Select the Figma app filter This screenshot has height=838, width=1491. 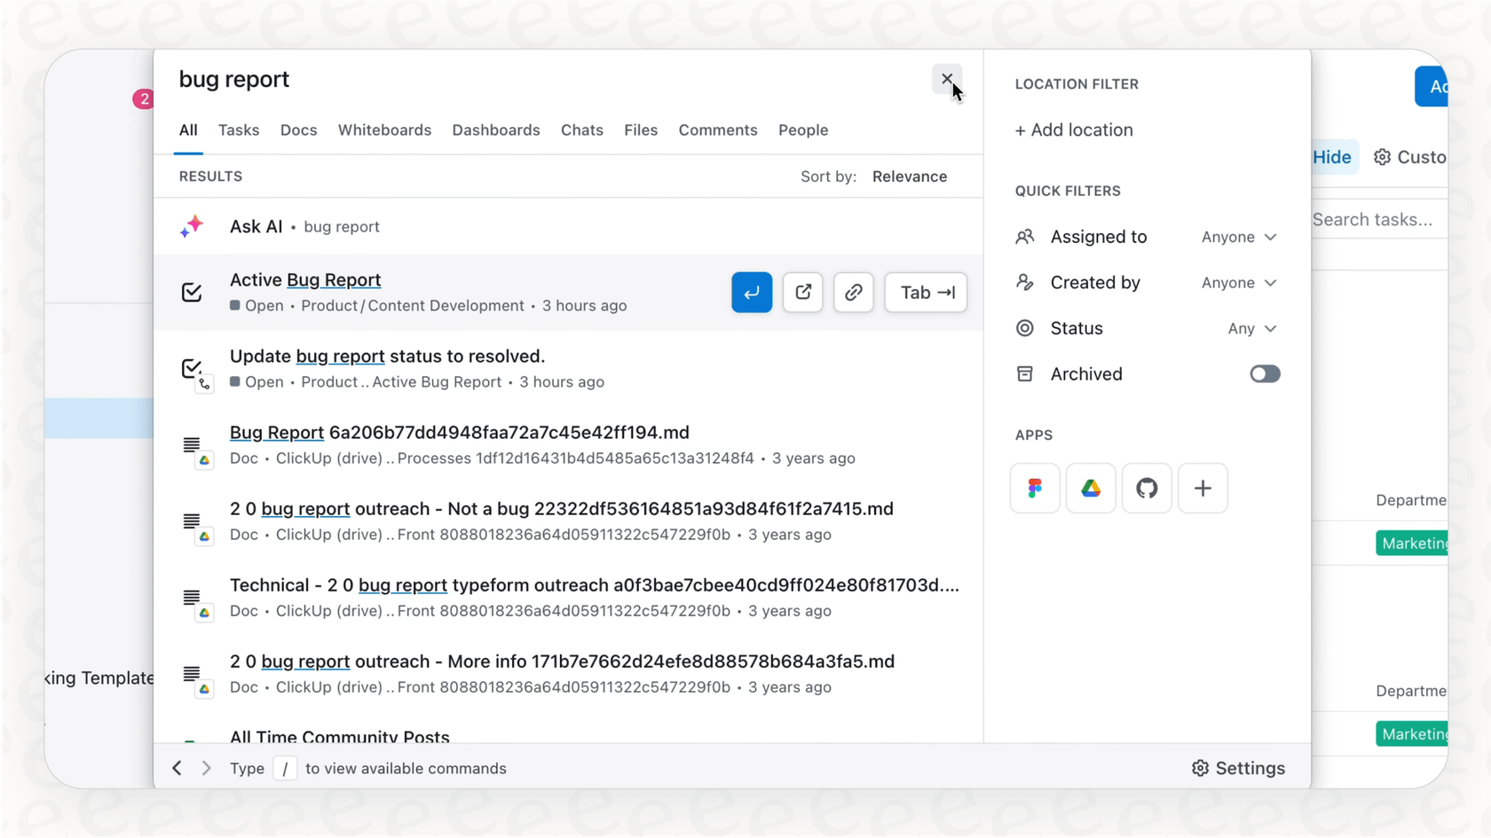click(x=1035, y=489)
